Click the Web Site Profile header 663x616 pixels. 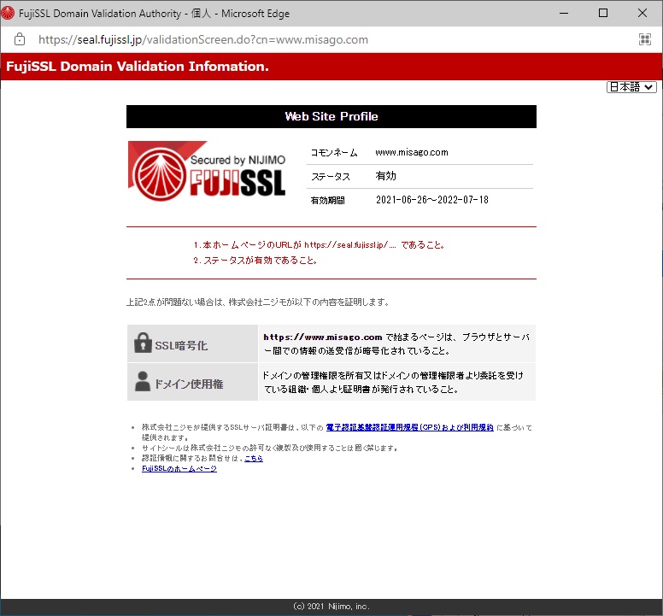331,117
